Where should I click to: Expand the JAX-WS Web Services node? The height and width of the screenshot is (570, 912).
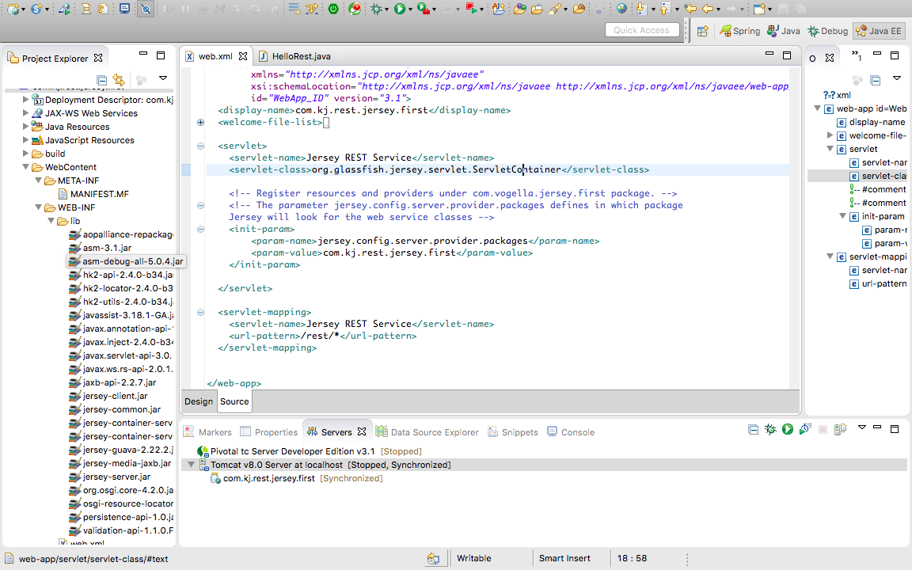coord(26,113)
